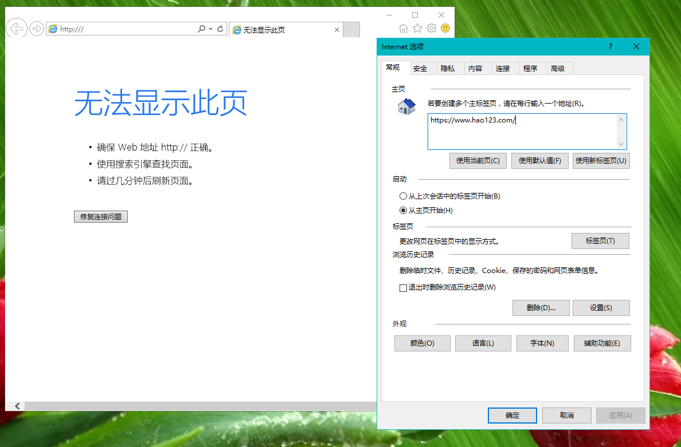The width and height of the screenshot is (681, 447).
Task: Click the 修复连接问题 button
Action: [101, 216]
